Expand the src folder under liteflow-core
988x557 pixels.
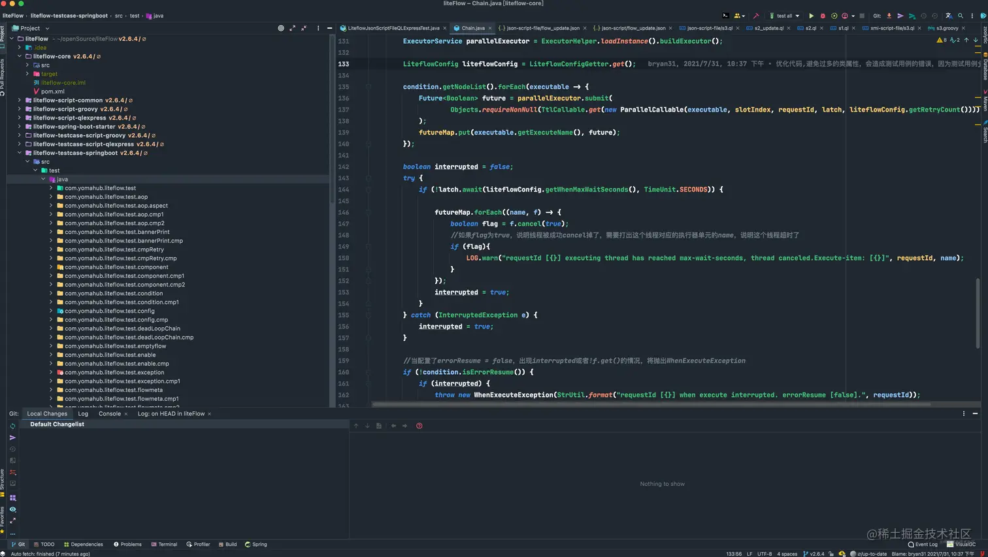pos(27,65)
